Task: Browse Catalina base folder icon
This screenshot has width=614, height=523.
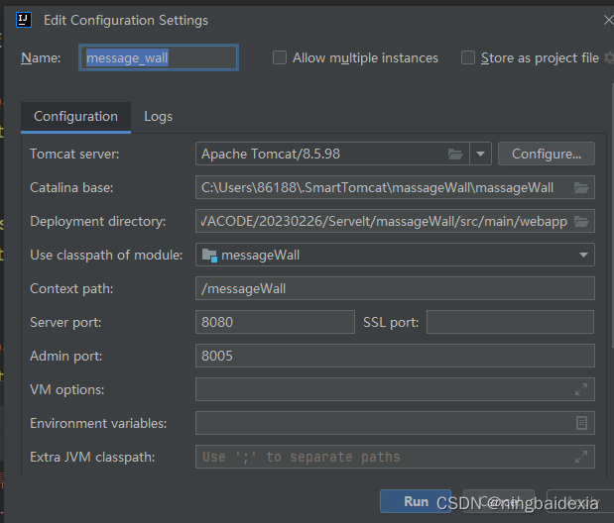Action: pos(581,188)
